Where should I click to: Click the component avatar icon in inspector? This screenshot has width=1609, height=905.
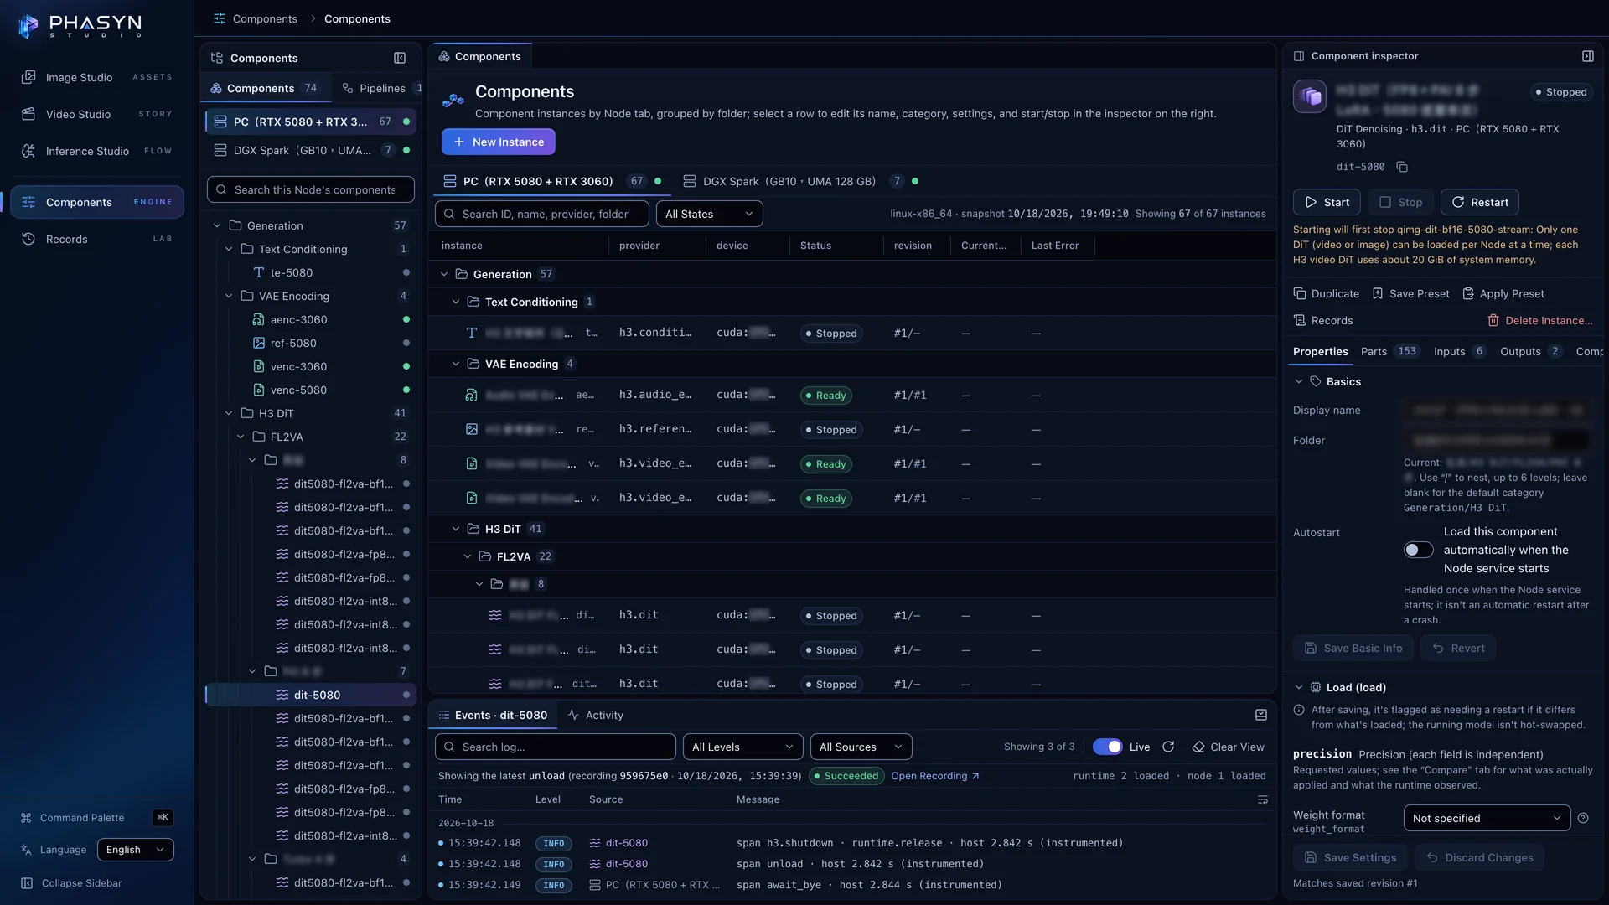click(1310, 96)
